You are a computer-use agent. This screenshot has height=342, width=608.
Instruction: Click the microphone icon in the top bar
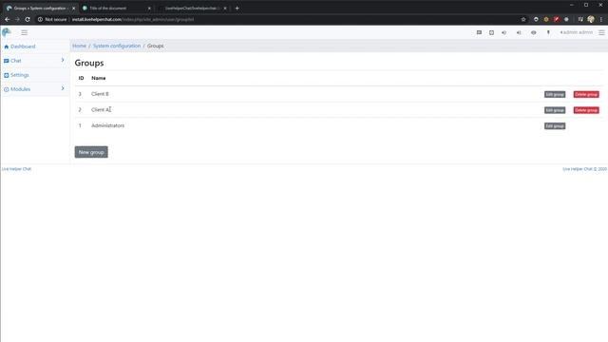pos(548,32)
